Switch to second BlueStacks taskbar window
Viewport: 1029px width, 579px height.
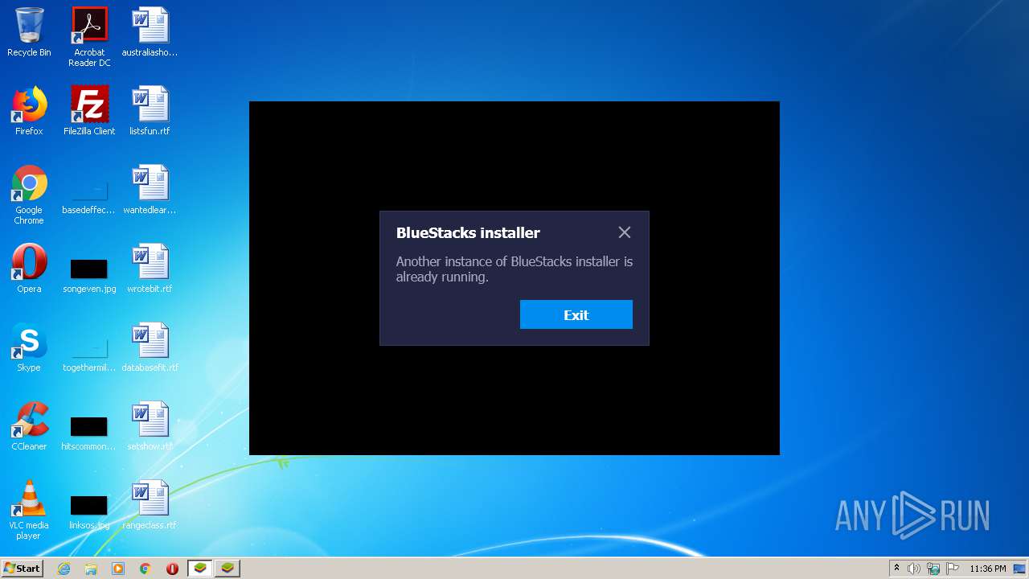pos(228,569)
